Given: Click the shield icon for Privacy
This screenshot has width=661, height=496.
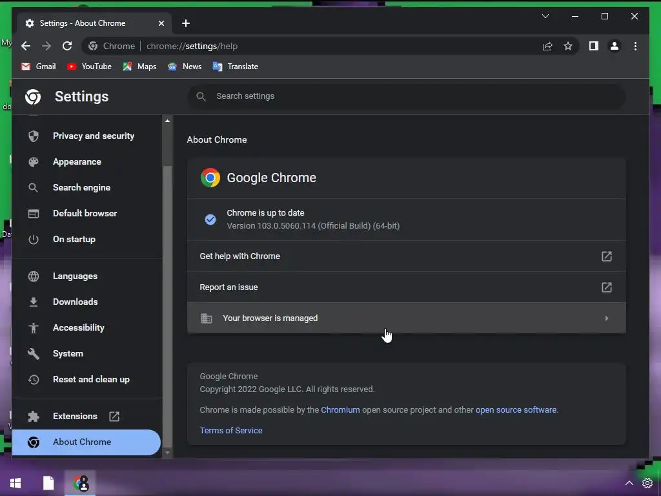Looking at the screenshot, I should 34,136.
